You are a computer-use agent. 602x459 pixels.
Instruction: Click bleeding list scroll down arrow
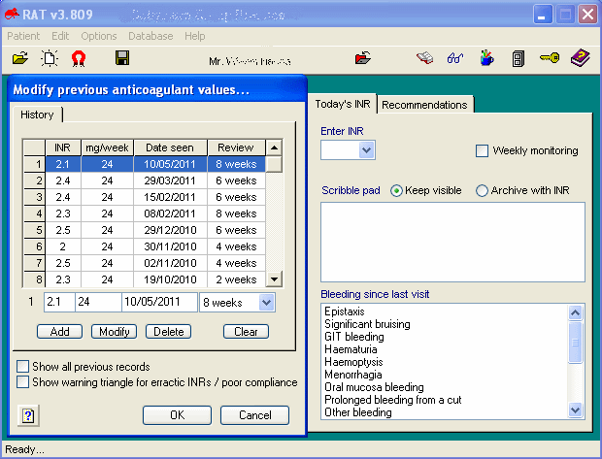(575, 410)
